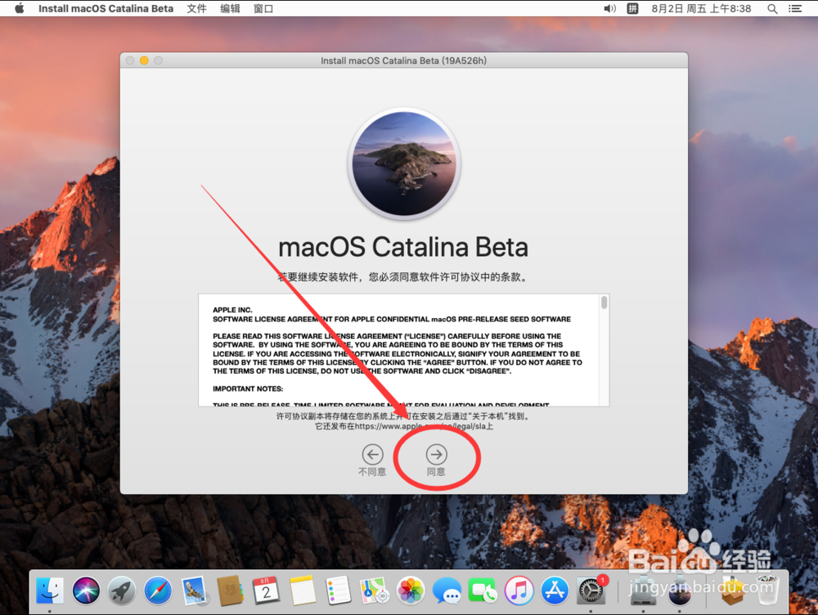Open the Trash in Dock

point(767,590)
